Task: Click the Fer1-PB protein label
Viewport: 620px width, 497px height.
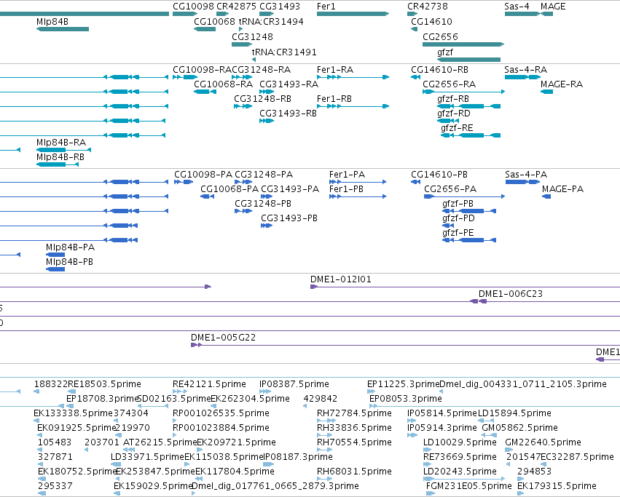Action: pos(346,189)
